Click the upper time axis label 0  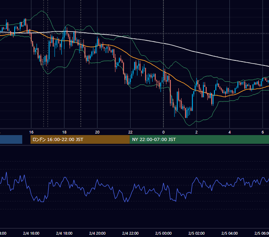[163, 132]
